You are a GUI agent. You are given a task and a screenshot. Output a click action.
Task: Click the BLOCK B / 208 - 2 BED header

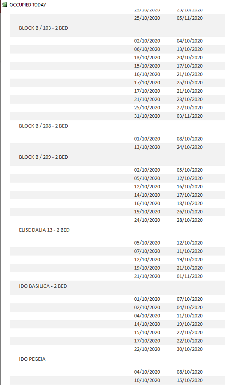point(44,126)
